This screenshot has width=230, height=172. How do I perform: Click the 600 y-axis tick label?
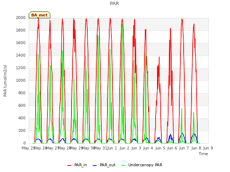click(x=22, y=106)
